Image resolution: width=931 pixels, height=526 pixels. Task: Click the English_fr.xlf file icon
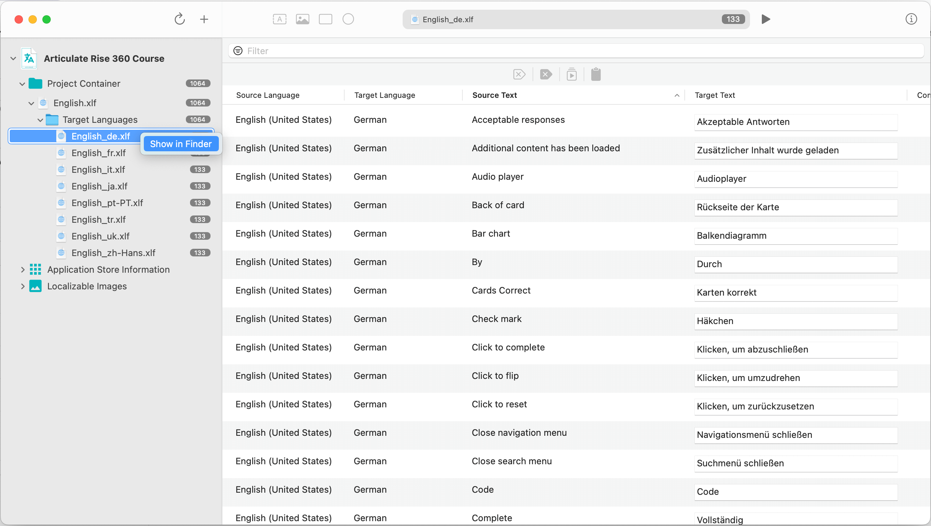61,153
